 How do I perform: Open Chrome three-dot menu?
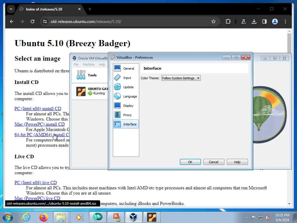coord(285,21)
